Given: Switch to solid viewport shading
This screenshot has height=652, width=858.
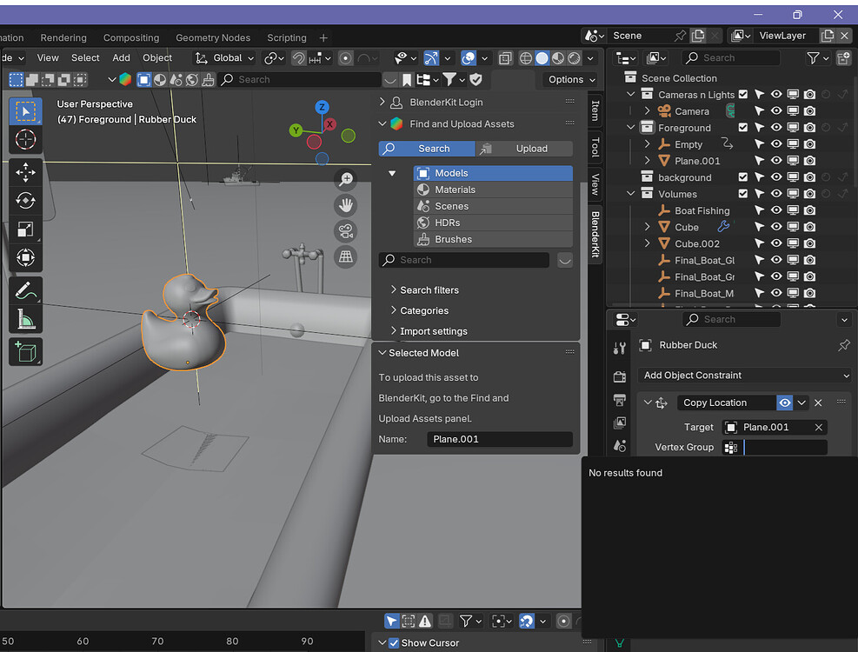Looking at the screenshot, I should click(542, 58).
